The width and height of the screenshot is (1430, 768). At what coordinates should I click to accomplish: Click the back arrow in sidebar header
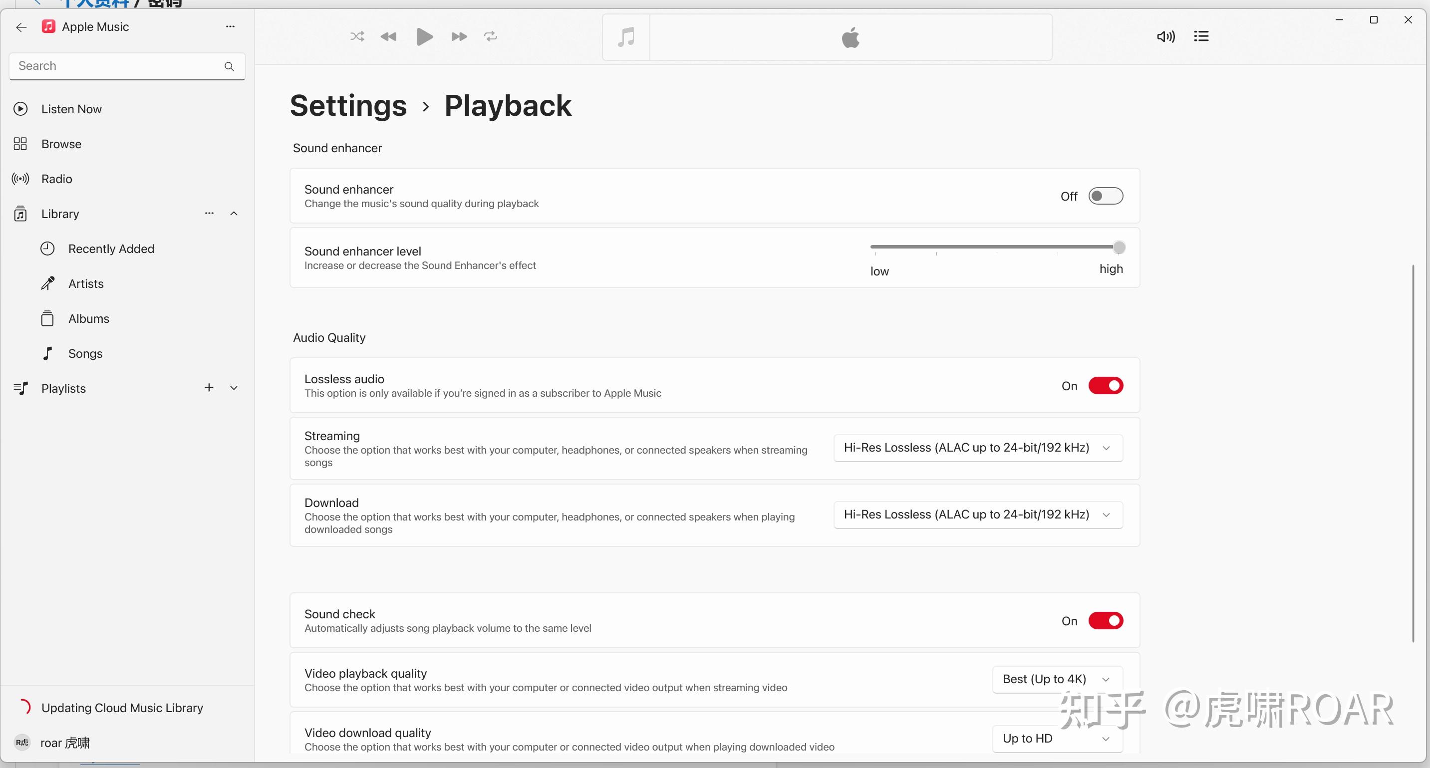[21, 27]
